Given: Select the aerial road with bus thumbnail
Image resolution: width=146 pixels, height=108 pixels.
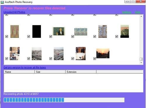Looking at the screenshot, I should tap(36, 54).
